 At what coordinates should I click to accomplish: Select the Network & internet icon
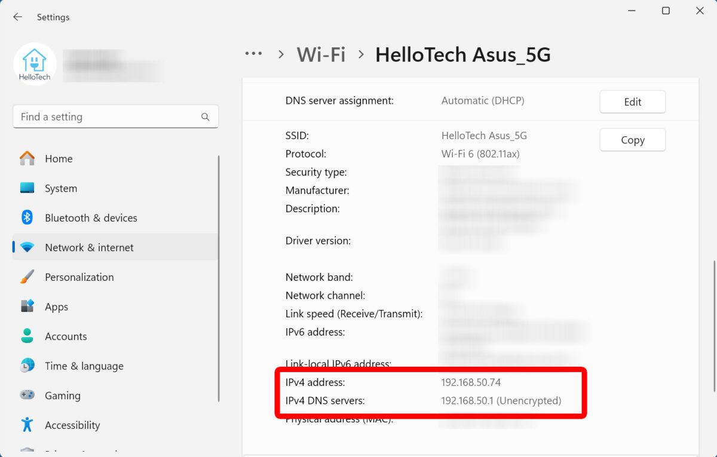click(x=27, y=247)
